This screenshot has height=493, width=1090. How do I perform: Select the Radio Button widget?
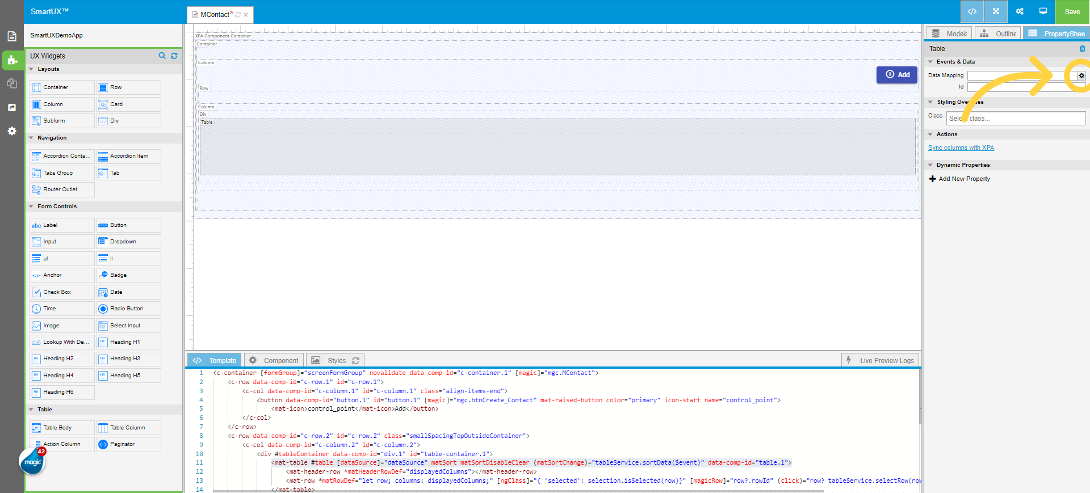point(128,309)
